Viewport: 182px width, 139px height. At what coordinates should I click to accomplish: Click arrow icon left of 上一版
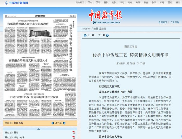[53, 123]
